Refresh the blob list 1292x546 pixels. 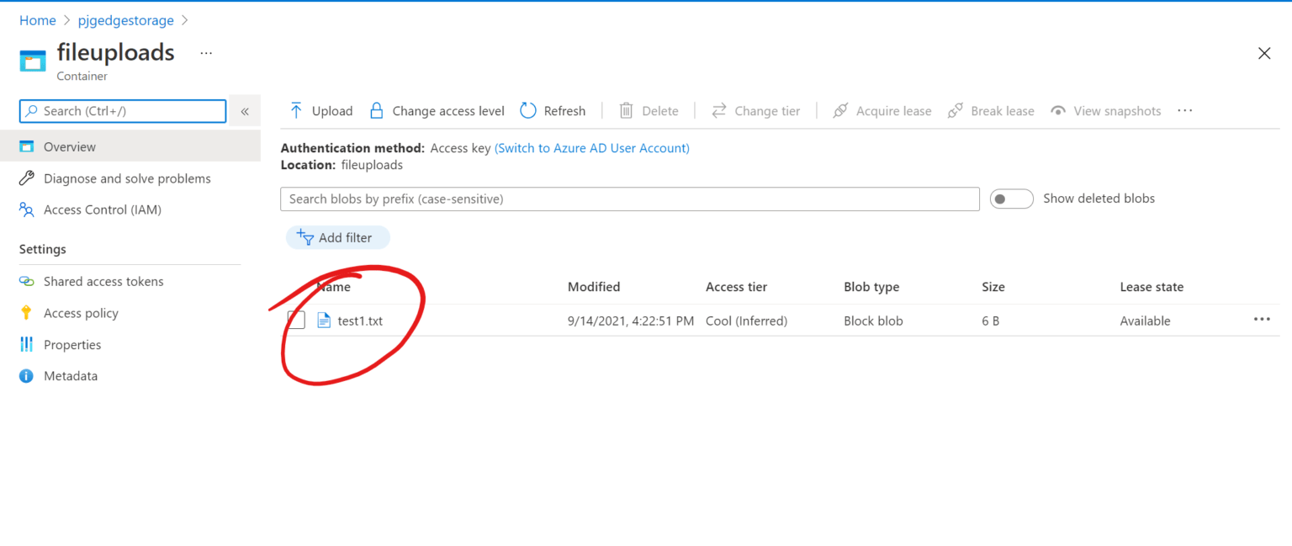tap(553, 110)
